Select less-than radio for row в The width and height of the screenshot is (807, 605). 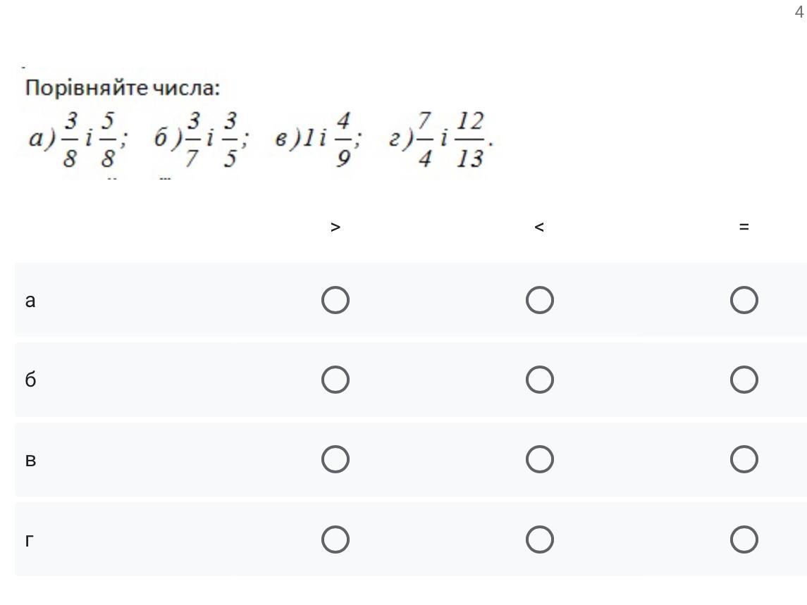click(x=539, y=459)
